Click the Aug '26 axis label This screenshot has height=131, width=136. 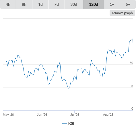(108, 115)
